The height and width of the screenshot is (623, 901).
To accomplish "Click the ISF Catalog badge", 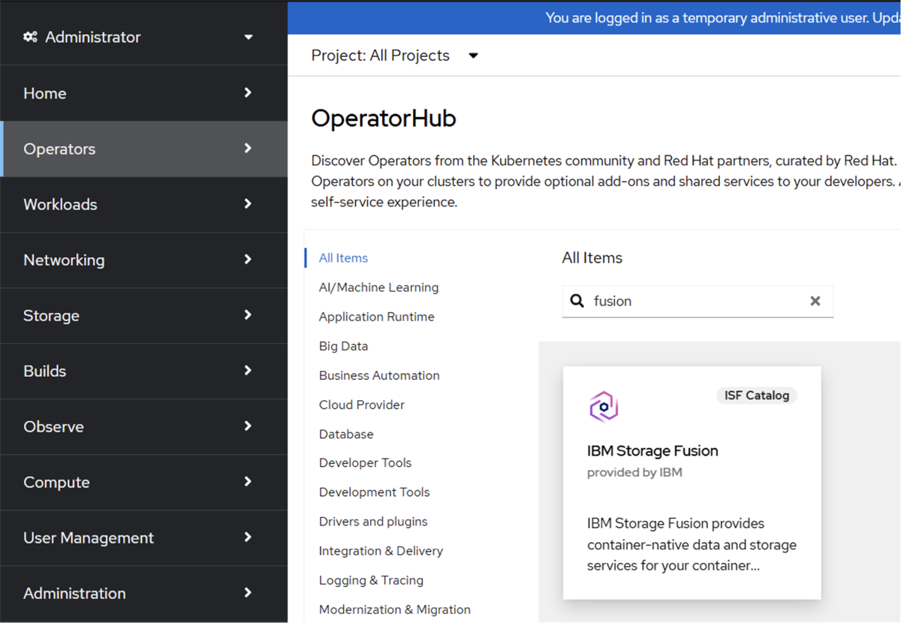I will tap(757, 396).
